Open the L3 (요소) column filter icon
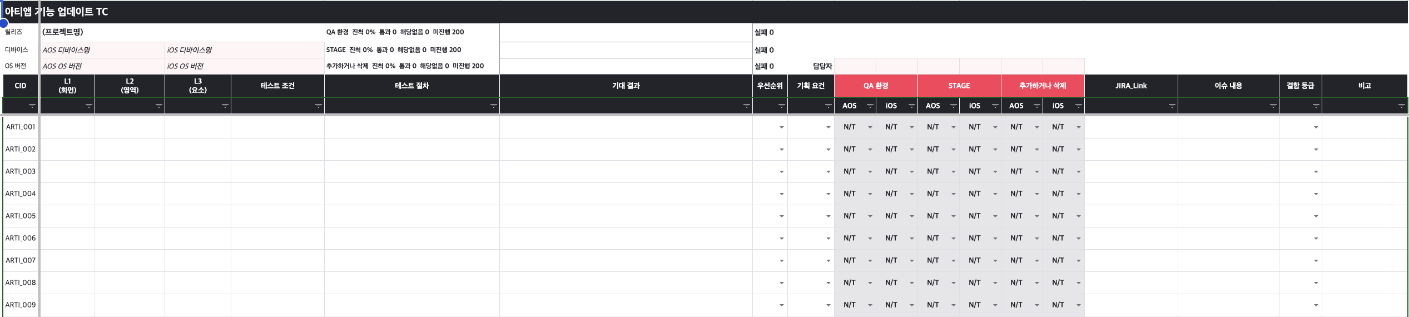Image resolution: width=1409 pixels, height=317 pixels. [x=225, y=106]
